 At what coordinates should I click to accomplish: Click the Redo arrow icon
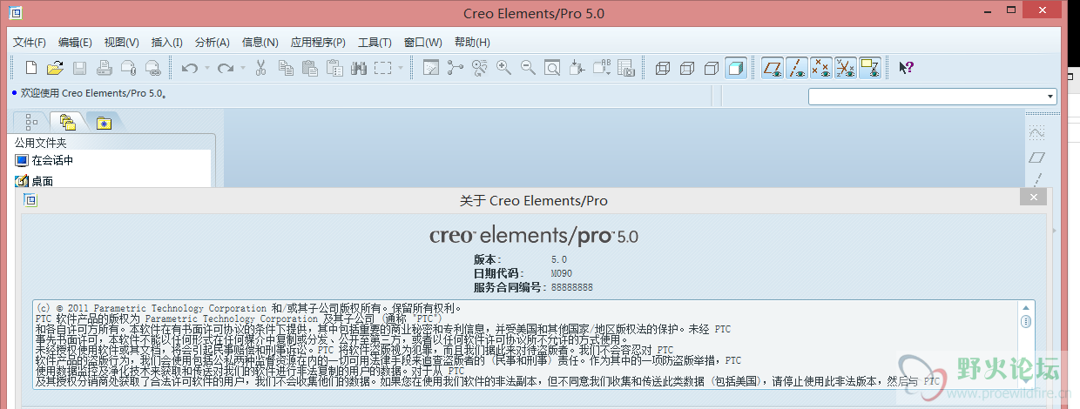[x=225, y=67]
